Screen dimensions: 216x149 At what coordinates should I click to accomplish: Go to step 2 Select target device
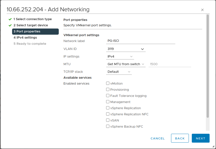click(x=31, y=25)
